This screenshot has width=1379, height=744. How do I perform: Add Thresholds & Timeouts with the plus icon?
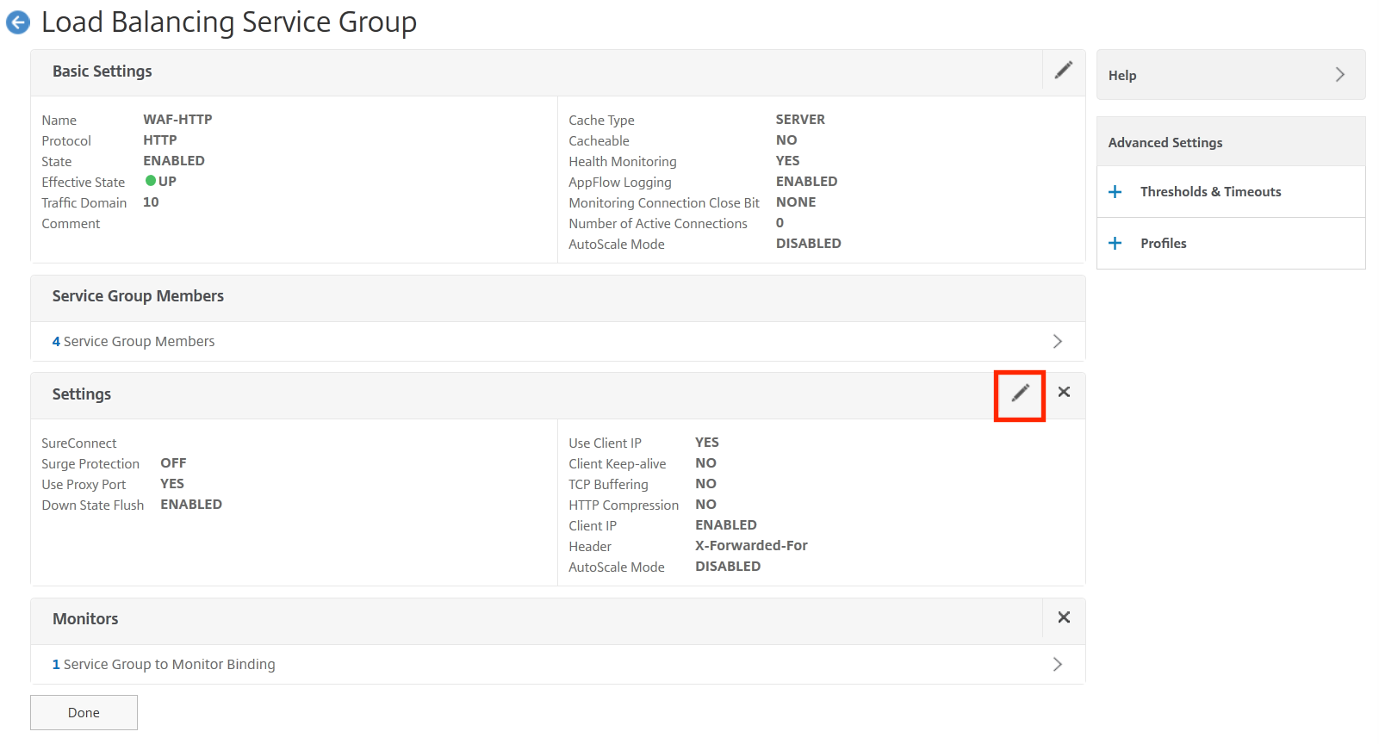pyautogui.click(x=1115, y=192)
